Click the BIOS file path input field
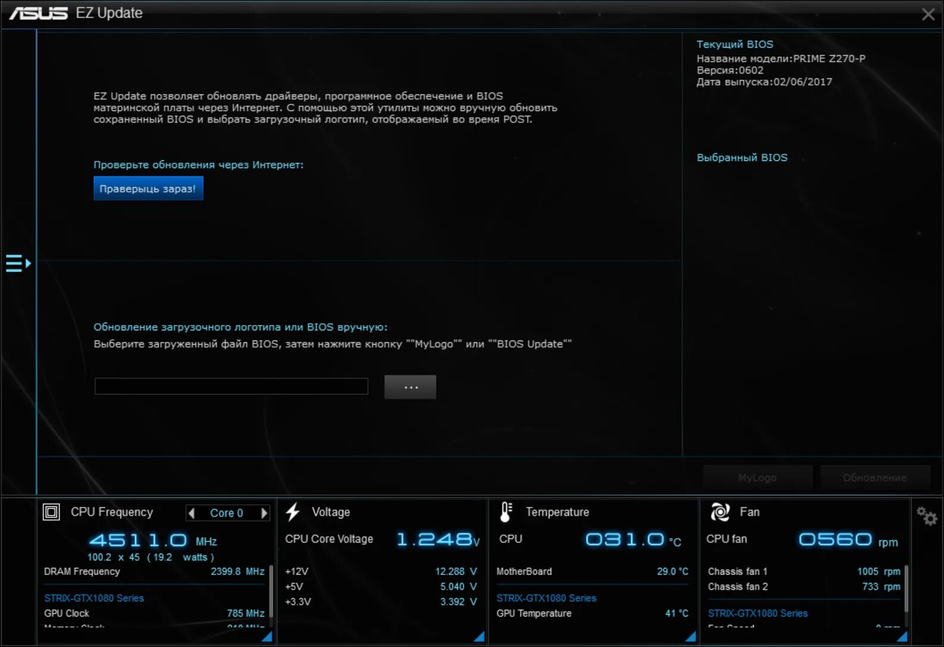The image size is (944, 647). coord(231,386)
